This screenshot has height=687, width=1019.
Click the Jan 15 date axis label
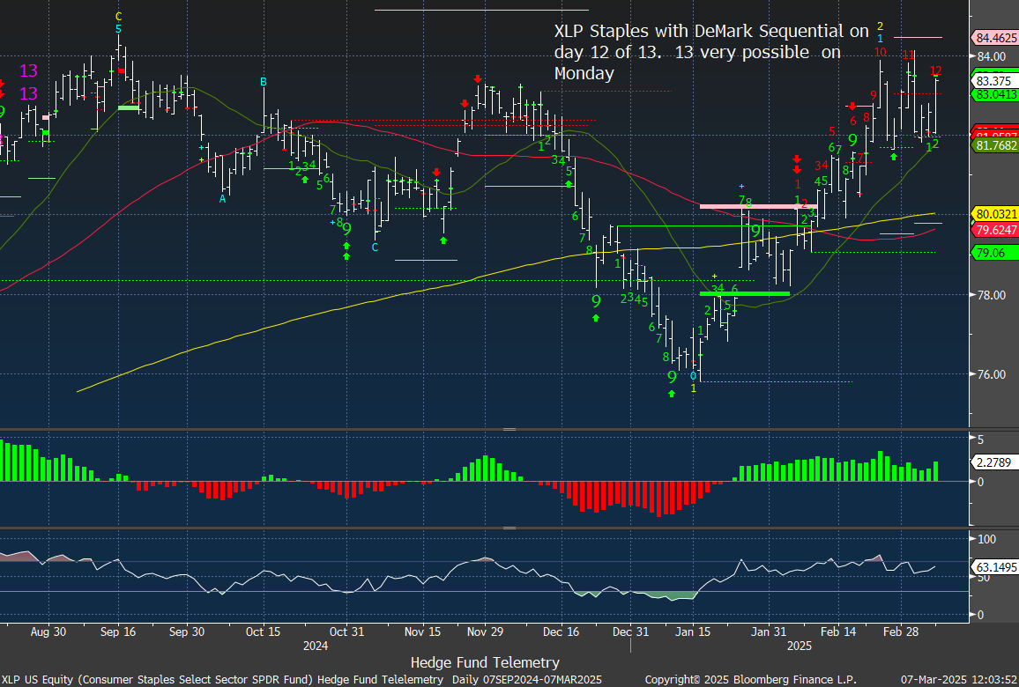pos(693,632)
